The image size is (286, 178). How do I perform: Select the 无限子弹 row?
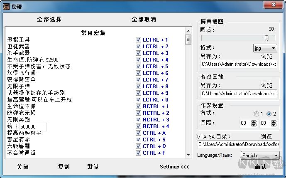(x=18, y=86)
